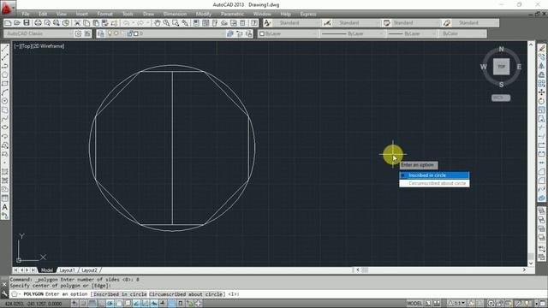The image size is (548, 308).
Task: Select the Explode modify tool
Action: (x=541, y=198)
